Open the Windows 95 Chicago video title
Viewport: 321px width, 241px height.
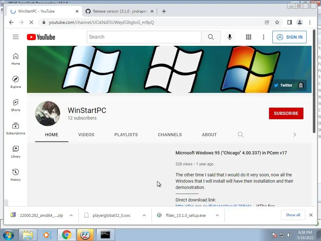[231, 153]
